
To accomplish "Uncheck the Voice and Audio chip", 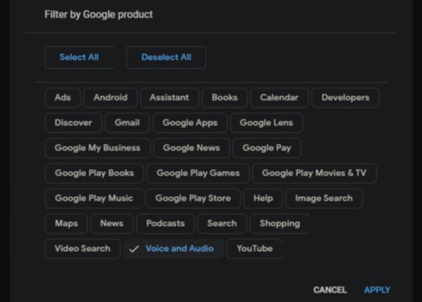I will [173, 249].
